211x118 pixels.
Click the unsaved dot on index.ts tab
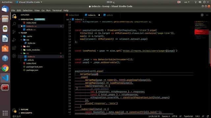click(99, 15)
